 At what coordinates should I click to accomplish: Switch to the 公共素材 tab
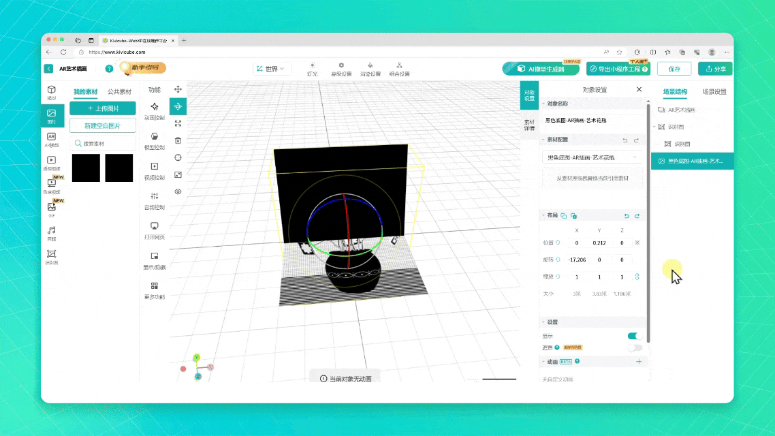click(120, 91)
